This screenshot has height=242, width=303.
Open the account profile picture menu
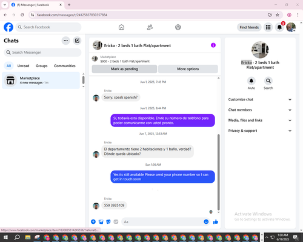(291, 27)
